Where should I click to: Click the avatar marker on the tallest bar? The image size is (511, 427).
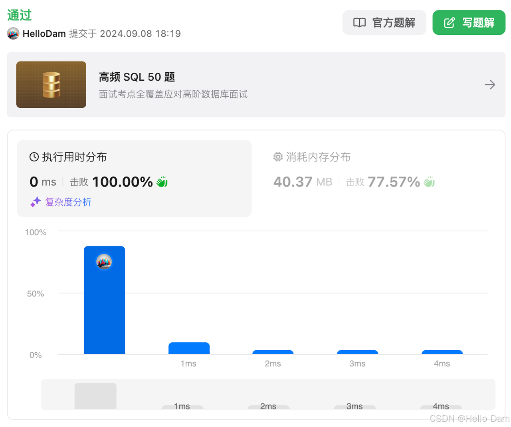(x=104, y=262)
